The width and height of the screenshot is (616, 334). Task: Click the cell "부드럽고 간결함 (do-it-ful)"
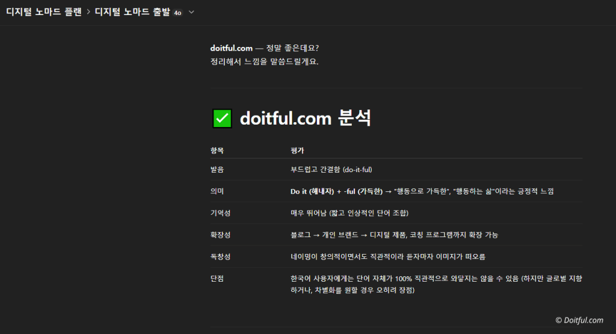click(x=331, y=169)
